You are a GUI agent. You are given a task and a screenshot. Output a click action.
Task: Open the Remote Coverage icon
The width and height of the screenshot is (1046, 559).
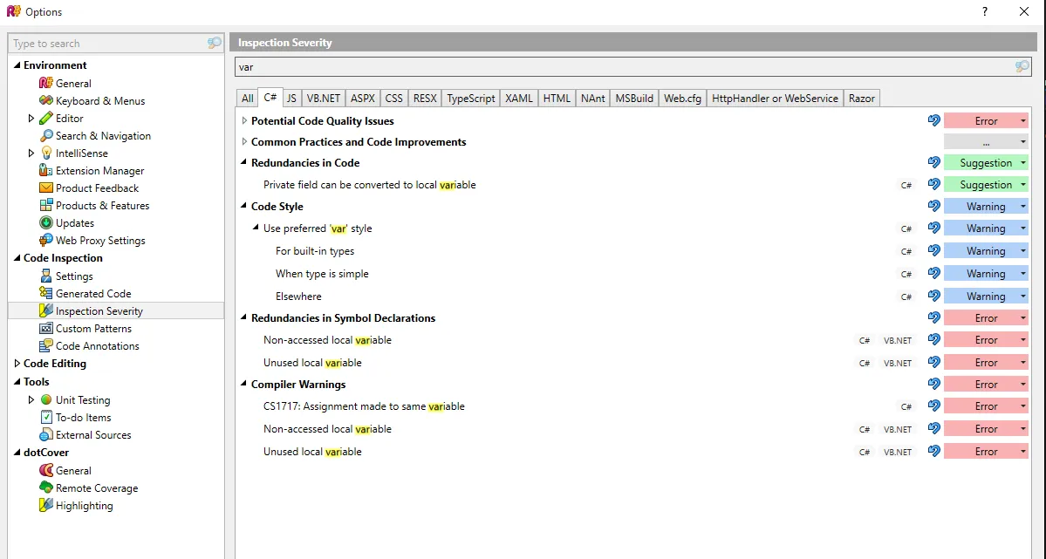46,487
